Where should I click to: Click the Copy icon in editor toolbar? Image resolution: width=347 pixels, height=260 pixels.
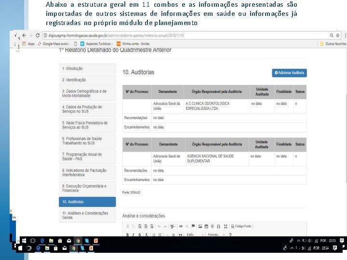point(133,226)
